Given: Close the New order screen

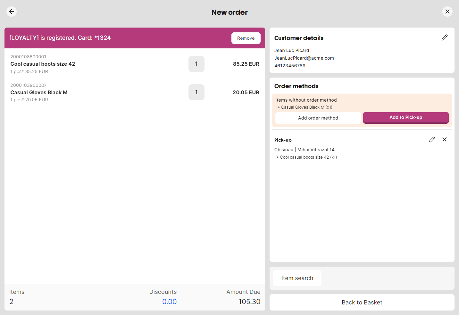Looking at the screenshot, I should click(447, 12).
